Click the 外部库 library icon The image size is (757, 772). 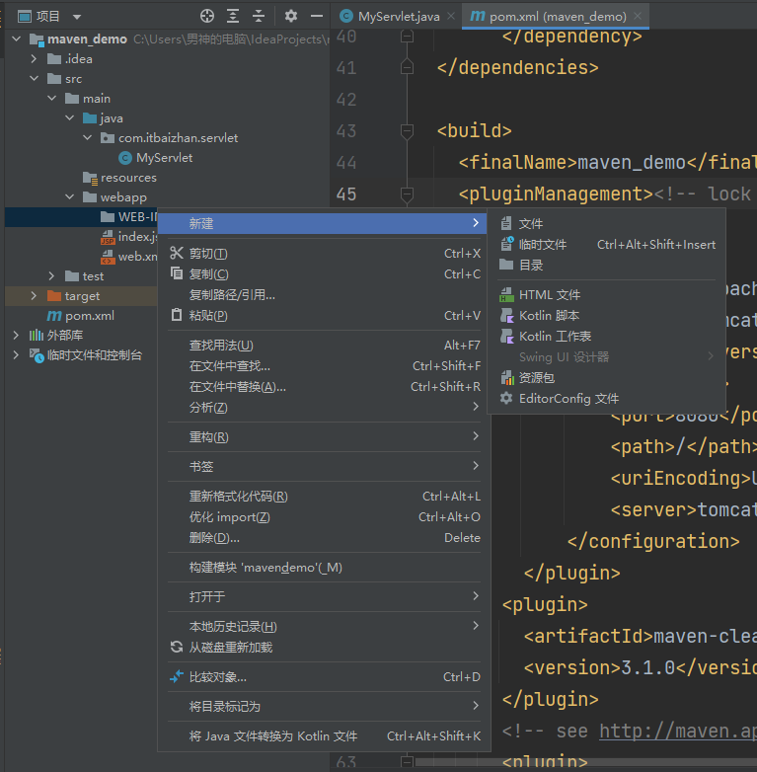(x=37, y=336)
